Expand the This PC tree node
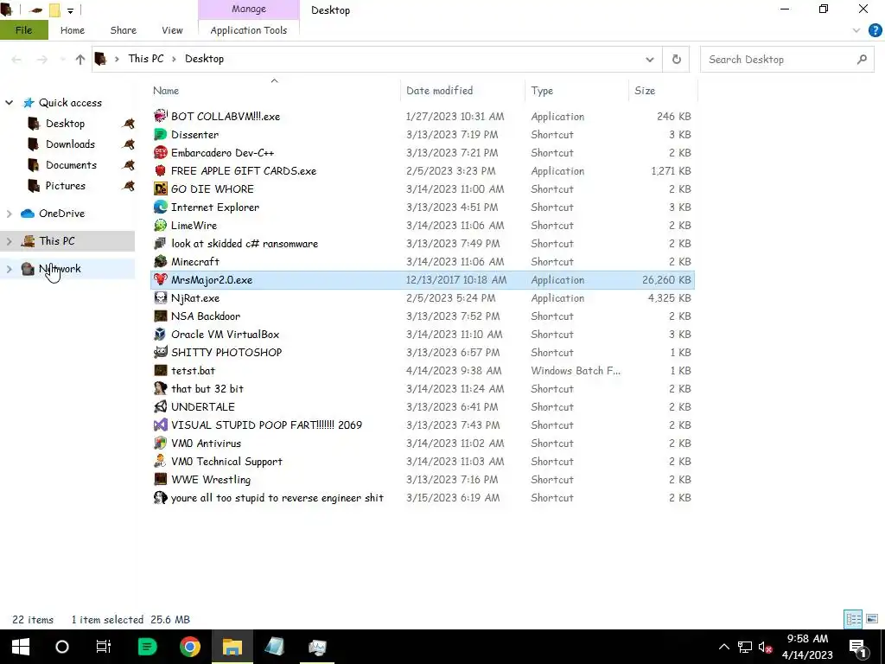The height and width of the screenshot is (664, 885). (9, 241)
